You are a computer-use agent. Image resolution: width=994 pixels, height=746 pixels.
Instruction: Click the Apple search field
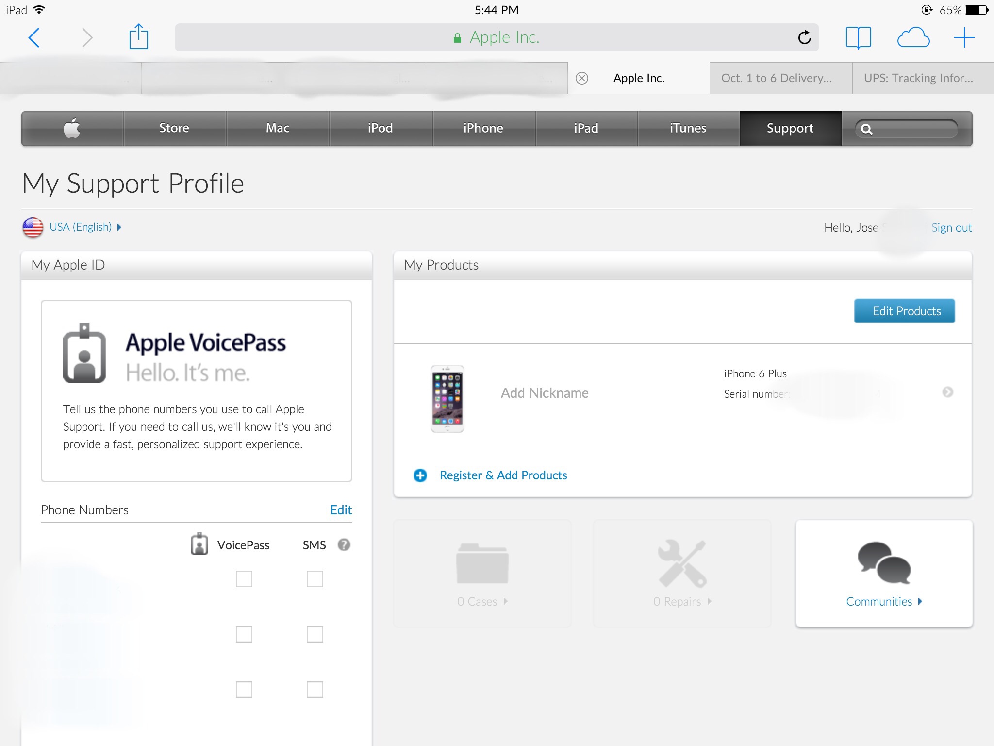click(x=907, y=129)
